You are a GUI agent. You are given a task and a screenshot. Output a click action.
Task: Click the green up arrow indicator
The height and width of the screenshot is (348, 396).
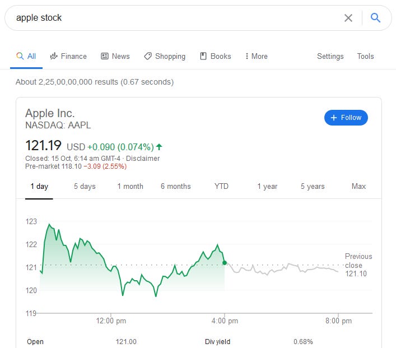(159, 147)
